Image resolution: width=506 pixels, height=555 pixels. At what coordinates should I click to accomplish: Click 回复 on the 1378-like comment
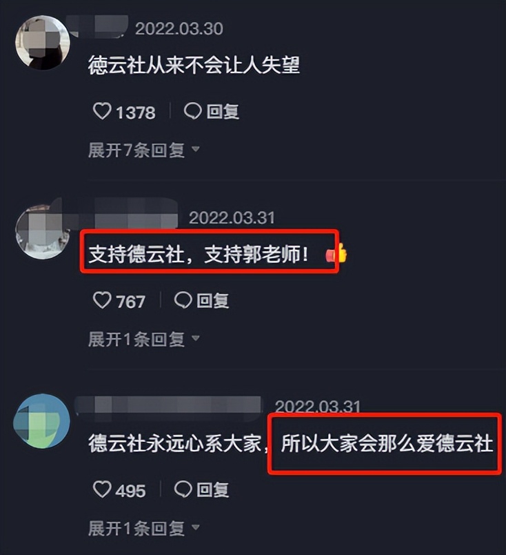pyautogui.click(x=223, y=112)
